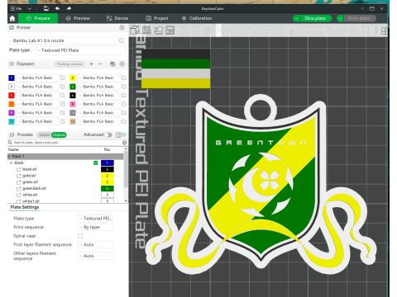Image resolution: width=397 pixels, height=297 pixels.
Task: Select the Global process toggle
Action: click(x=44, y=134)
